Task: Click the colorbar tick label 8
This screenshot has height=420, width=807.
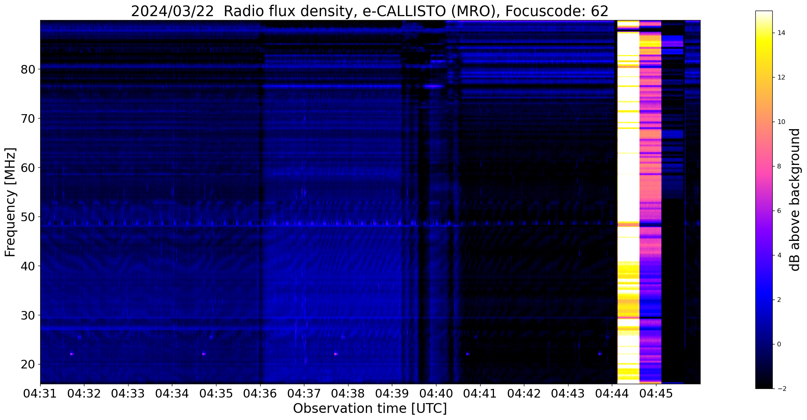Action: (779, 167)
